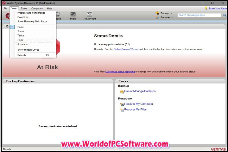Click the Recover My Files link
Screen dimensions: 228x152
pyautogui.click(x=136, y=109)
